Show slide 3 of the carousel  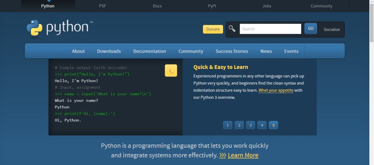click(x=251, y=125)
